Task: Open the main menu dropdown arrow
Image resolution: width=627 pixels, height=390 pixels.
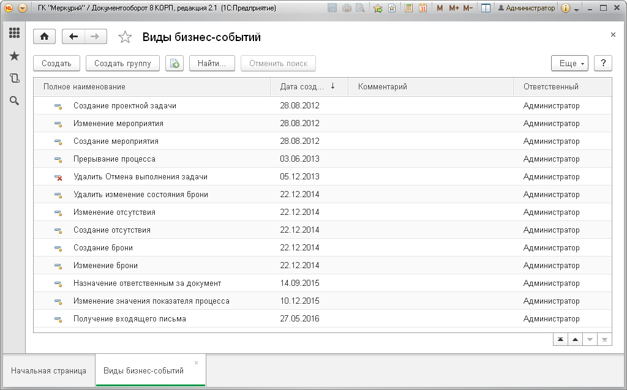Action: click(x=23, y=7)
